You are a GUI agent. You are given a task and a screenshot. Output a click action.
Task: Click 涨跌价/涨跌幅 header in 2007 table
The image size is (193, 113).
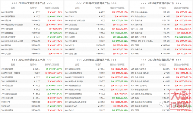coord(52,64)
